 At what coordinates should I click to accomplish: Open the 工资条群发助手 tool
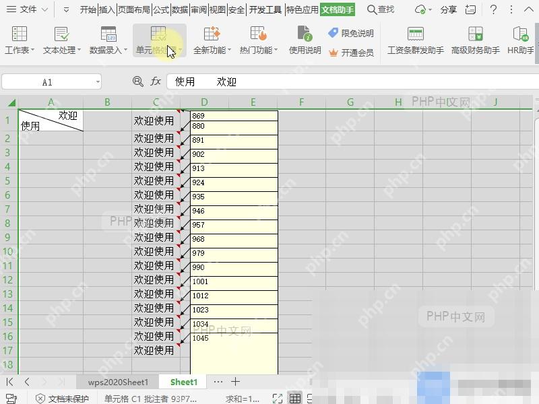point(416,40)
